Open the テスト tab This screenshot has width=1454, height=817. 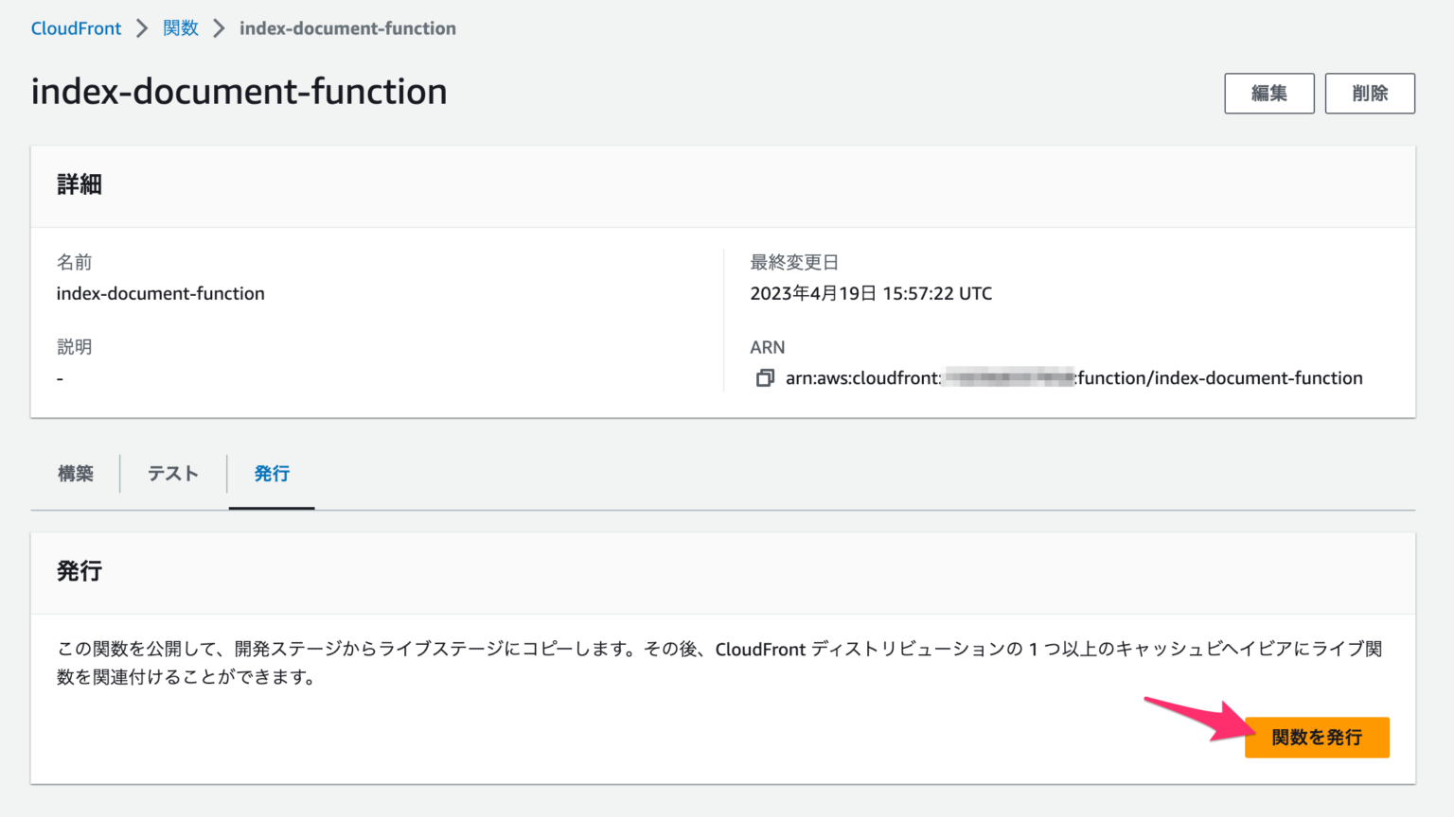(x=172, y=474)
